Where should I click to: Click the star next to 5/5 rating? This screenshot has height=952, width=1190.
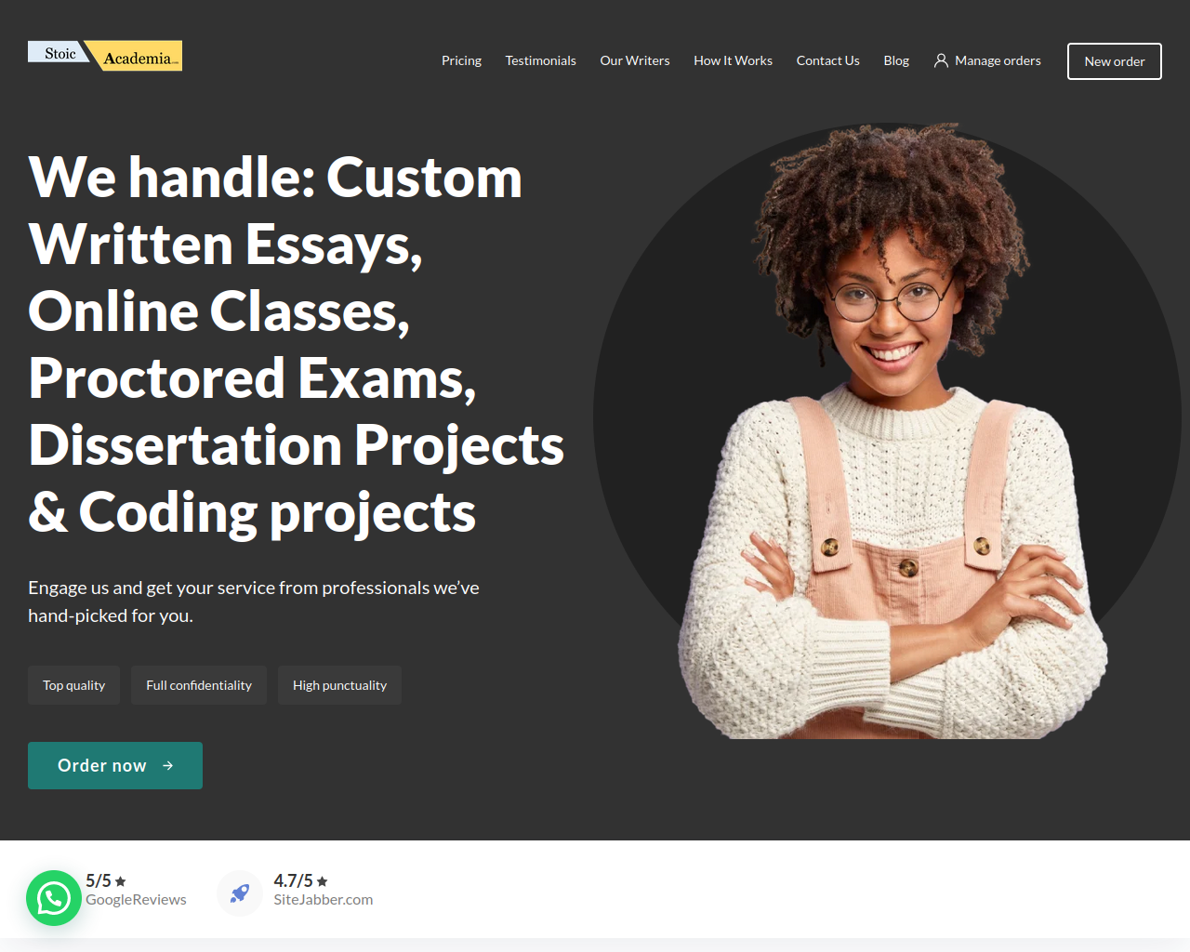[121, 881]
